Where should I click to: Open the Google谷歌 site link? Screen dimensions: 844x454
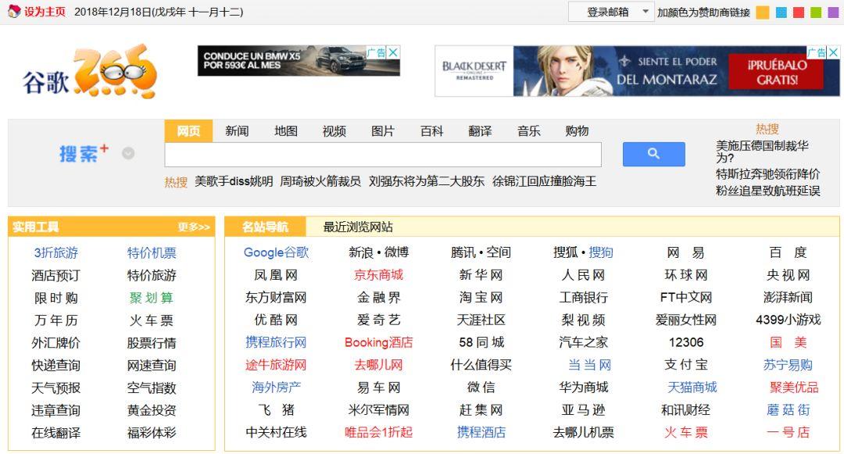(276, 252)
